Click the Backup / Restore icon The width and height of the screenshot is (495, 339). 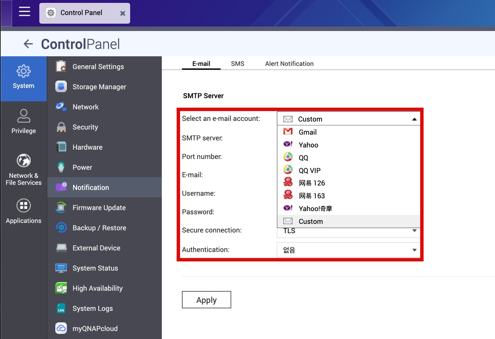tap(61, 228)
